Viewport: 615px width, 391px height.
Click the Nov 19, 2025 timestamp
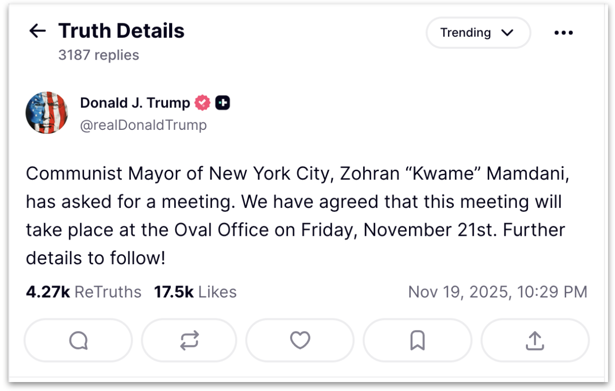(498, 292)
